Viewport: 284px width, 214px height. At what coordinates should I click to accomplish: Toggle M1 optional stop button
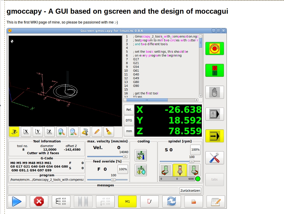pos(127,201)
